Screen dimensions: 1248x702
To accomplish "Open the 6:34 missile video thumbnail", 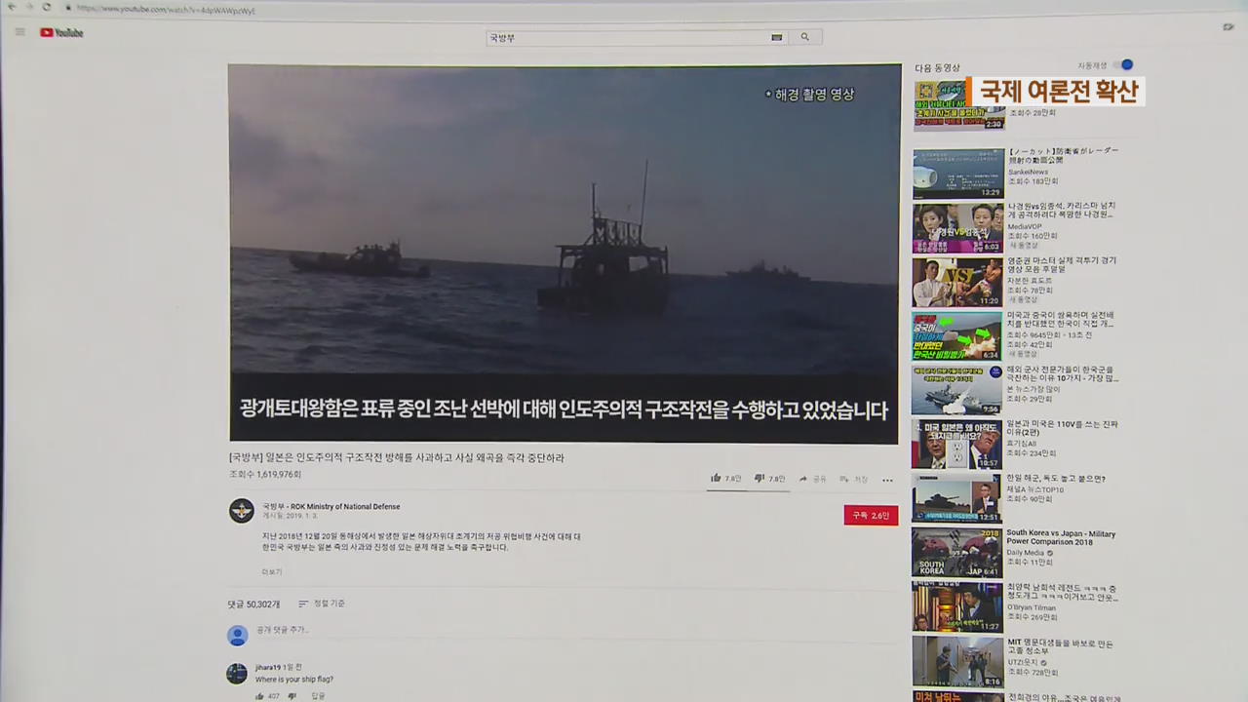I will click(x=957, y=336).
